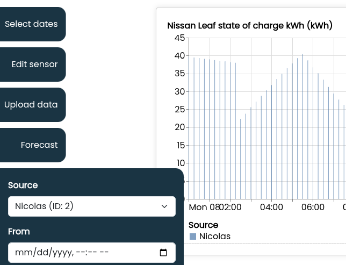Open the Forecast panel button

39,145
